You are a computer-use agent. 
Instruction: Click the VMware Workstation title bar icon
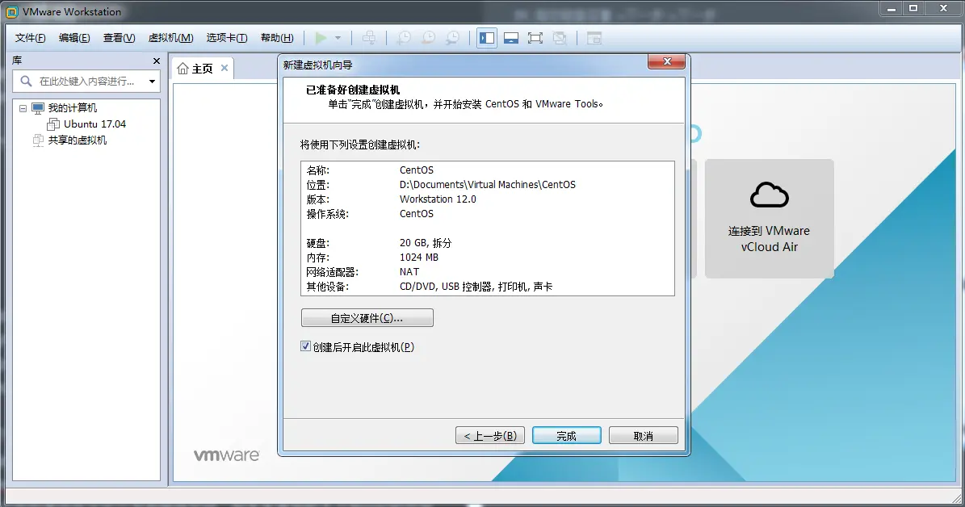click(11, 11)
